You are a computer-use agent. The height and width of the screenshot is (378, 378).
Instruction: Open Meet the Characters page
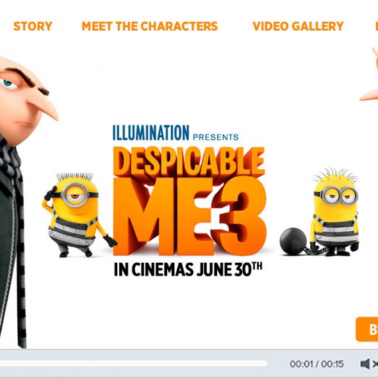coord(150,26)
